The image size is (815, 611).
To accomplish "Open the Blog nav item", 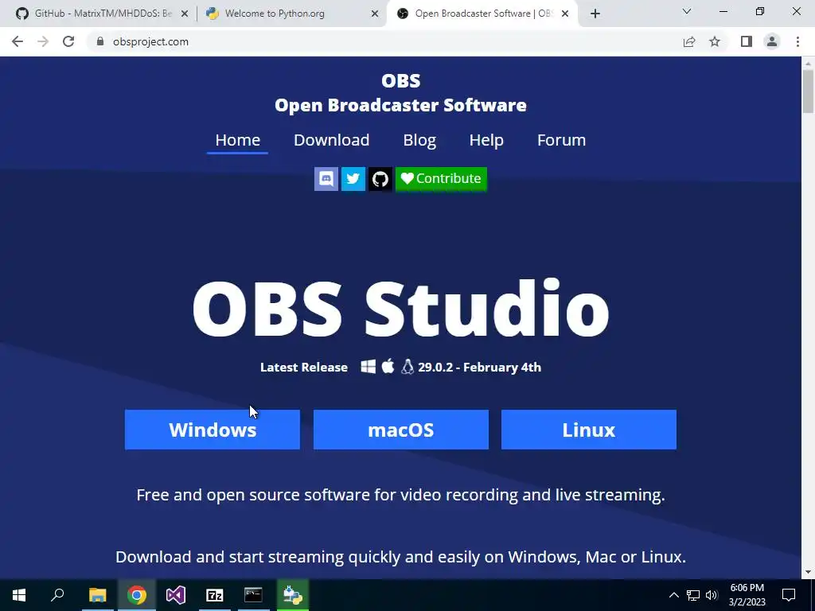I will pos(419,140).
